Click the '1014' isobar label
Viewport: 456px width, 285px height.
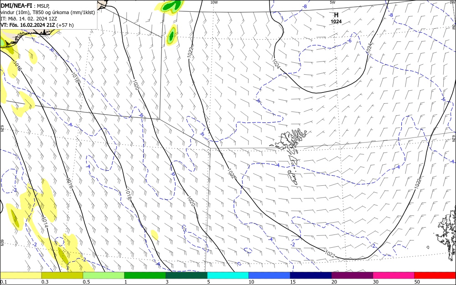(45, 222)
